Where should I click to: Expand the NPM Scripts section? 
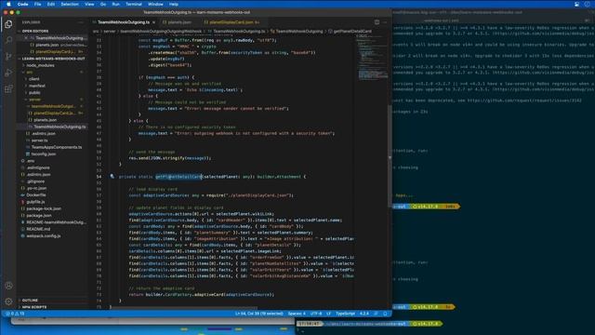click(x=34, y=307)
